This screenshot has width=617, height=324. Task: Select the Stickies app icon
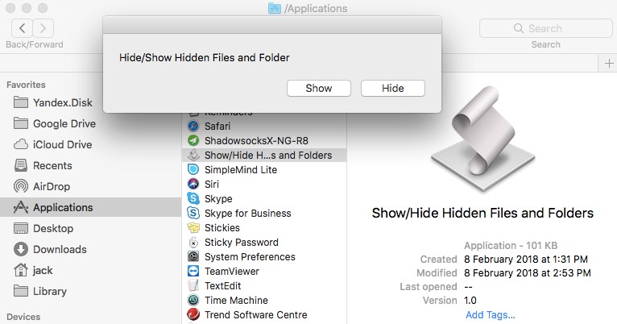193,228
